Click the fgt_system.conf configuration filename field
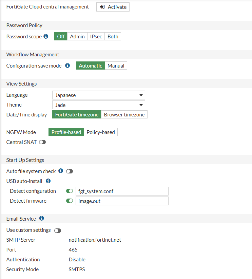The height and width of the screenshot is (279, 252). pos(122,191)
